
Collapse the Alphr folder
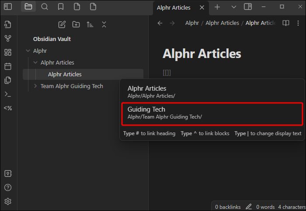28,51
